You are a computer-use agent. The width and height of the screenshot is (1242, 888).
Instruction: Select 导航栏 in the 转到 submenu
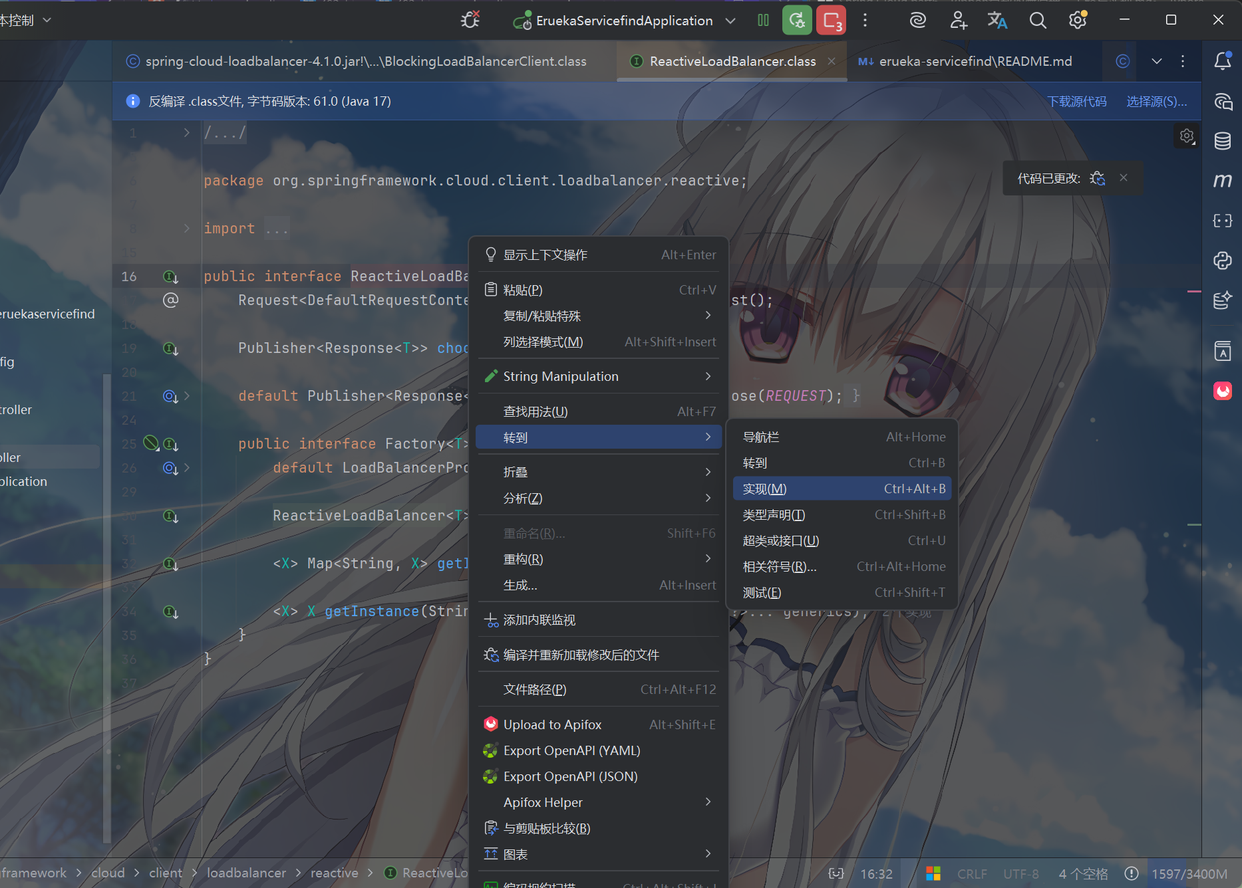842,437
